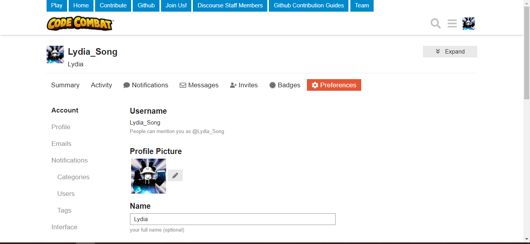Screen dimensions: 530x244
Task: Go to Home in top bar
Action: pos(81,5)
